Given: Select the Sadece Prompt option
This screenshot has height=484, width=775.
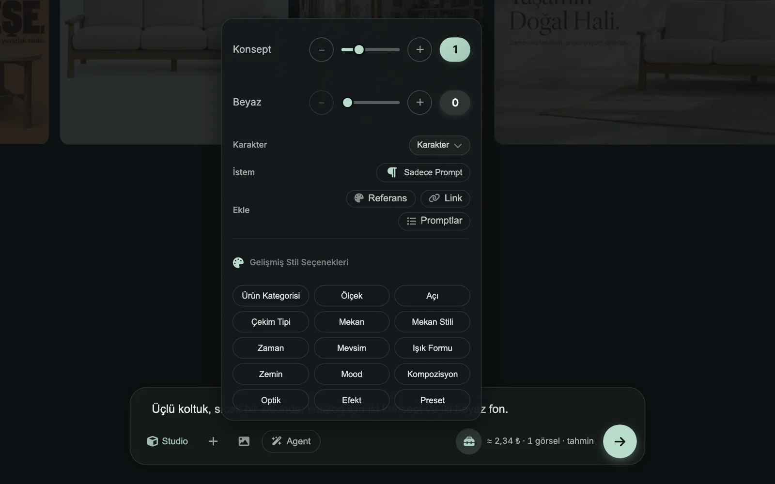Looking at the screenshot, I should (x=423, y=172).
